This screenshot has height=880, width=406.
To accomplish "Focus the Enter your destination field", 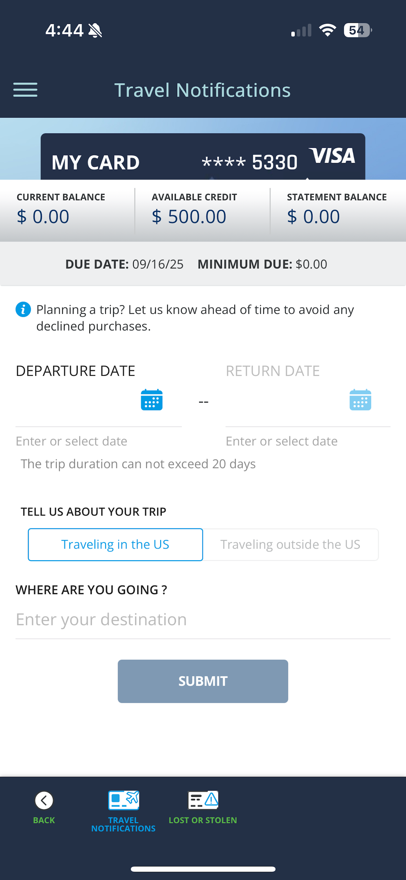I will tap(203, 620).
